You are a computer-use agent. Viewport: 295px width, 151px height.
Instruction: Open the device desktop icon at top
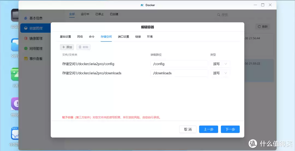click(x=15, y=15)
